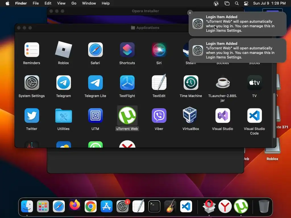Open the Utilities folder
The image size is (291, 218).
point(63,116)
